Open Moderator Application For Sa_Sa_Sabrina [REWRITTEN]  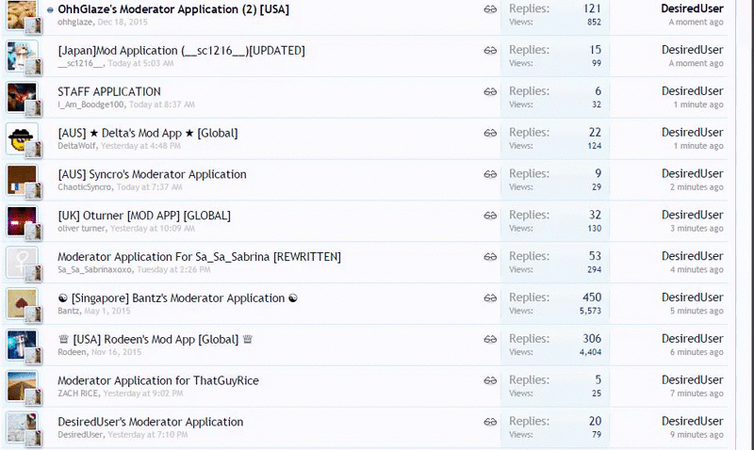point(199,257)
